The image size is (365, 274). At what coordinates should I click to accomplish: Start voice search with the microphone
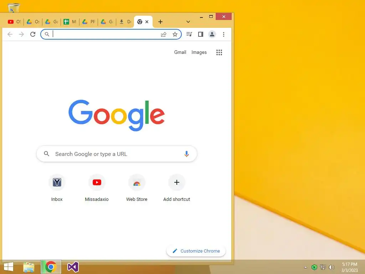coord(186,154)
